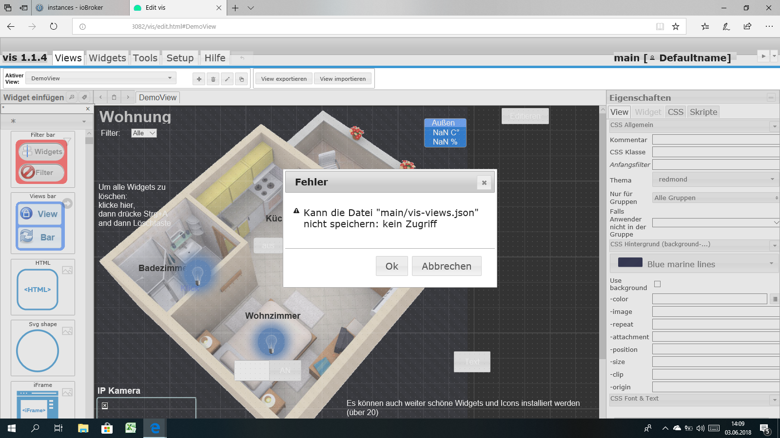
Task: Delete the active view with trash icon
Action: pos(213,79)
